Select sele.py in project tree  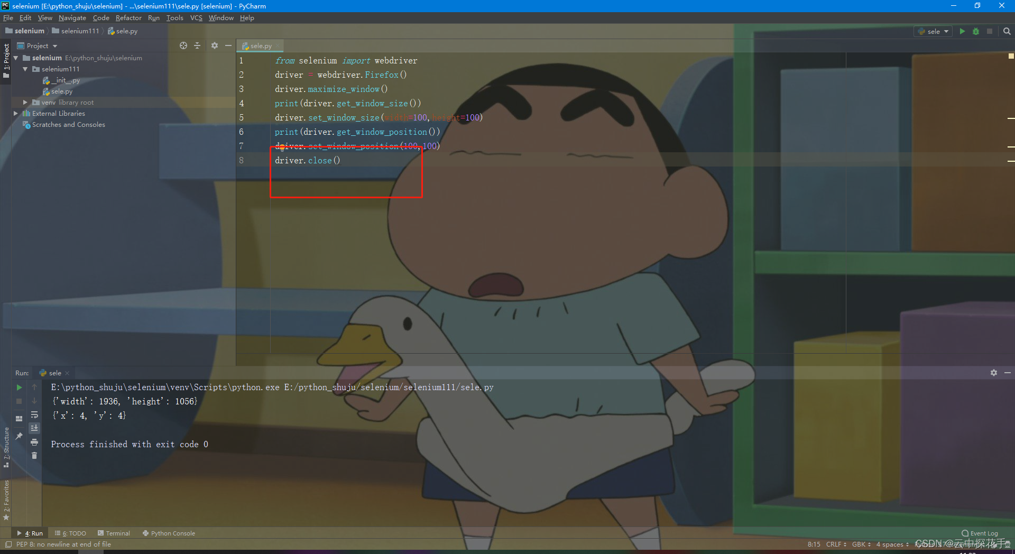pos(58,91)
